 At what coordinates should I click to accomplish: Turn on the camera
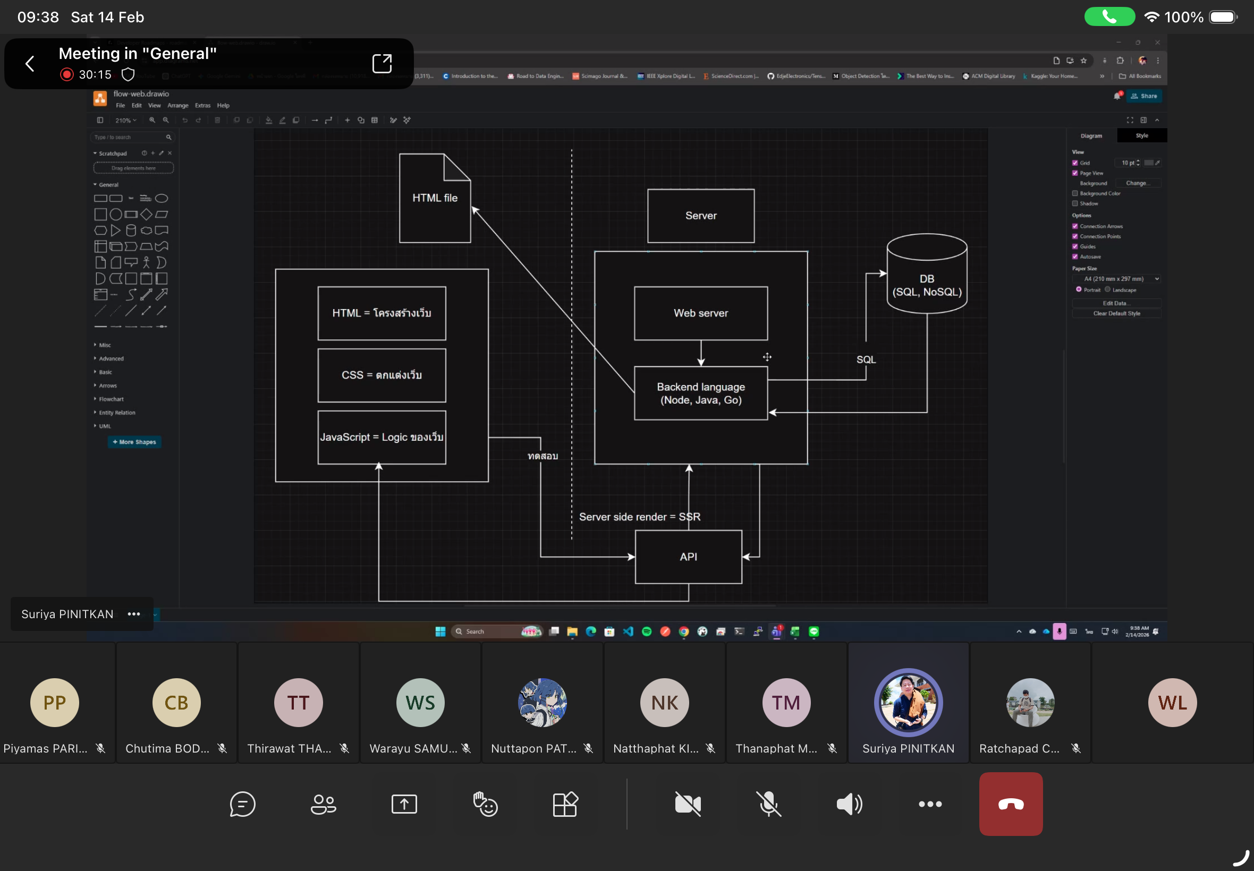[688, 804]
